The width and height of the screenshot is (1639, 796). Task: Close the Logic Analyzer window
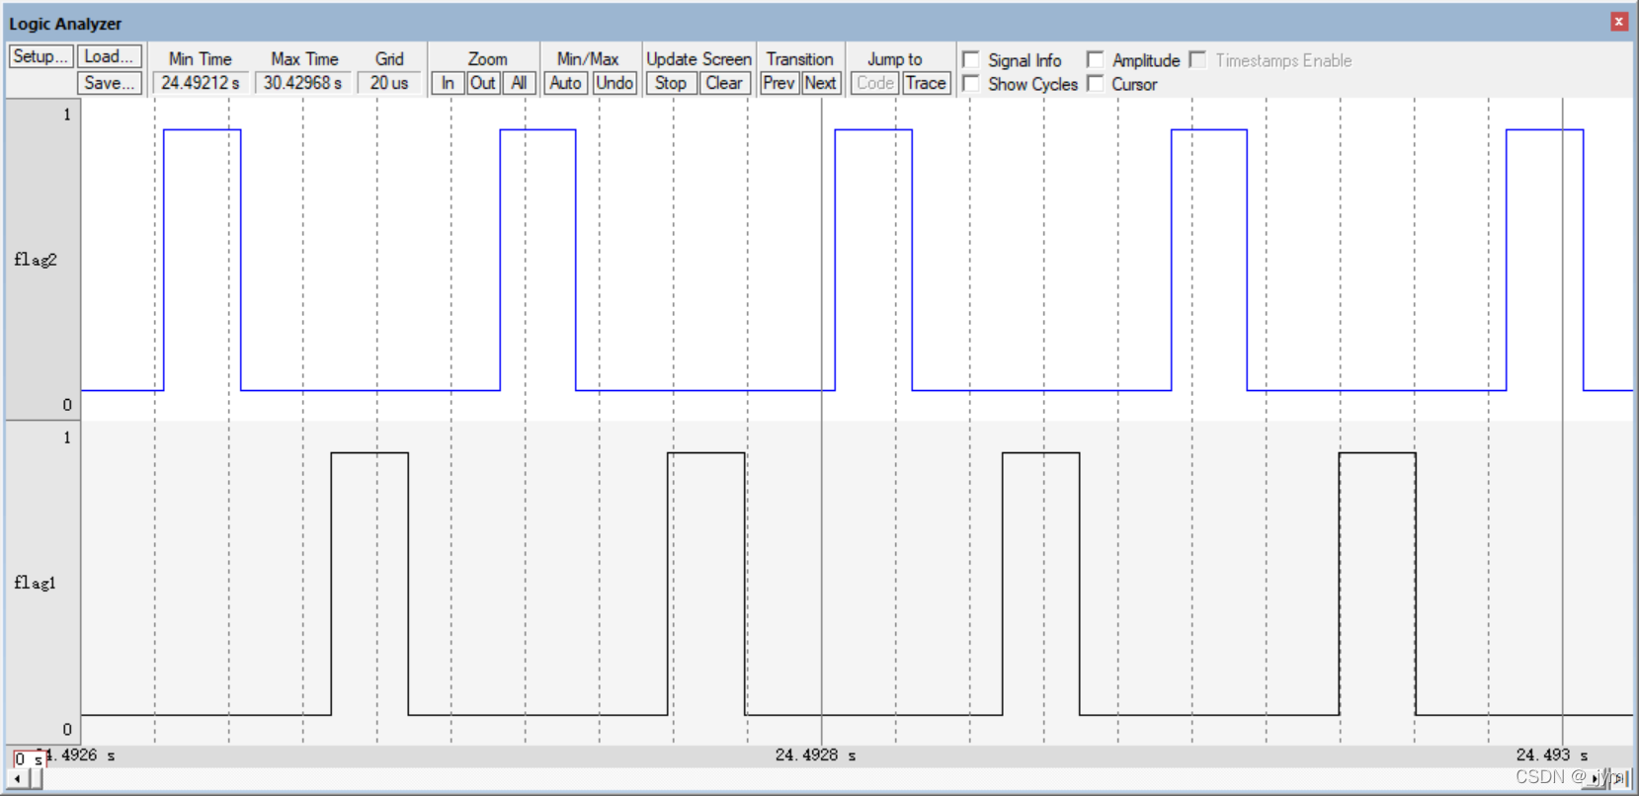point(1618,22)
